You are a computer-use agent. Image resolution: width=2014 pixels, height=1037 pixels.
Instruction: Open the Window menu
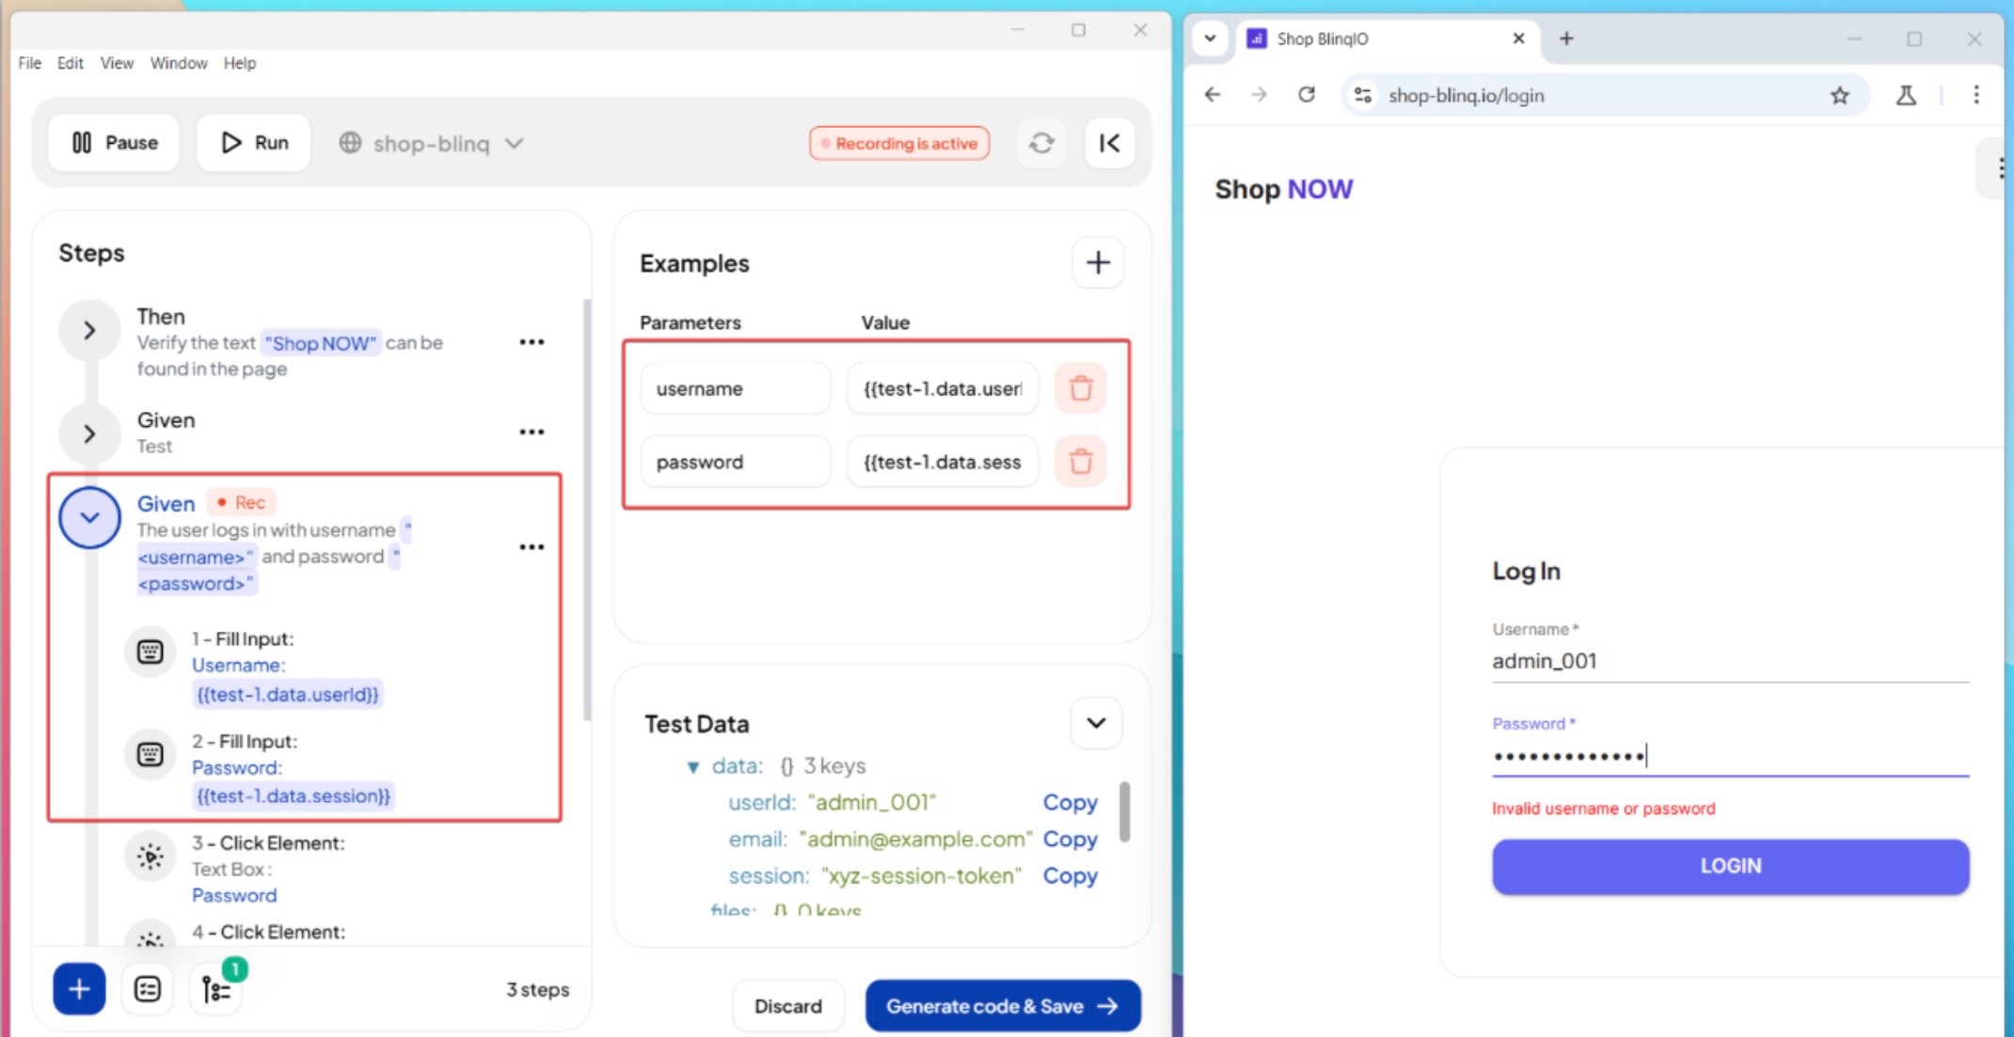coord(179,63)
